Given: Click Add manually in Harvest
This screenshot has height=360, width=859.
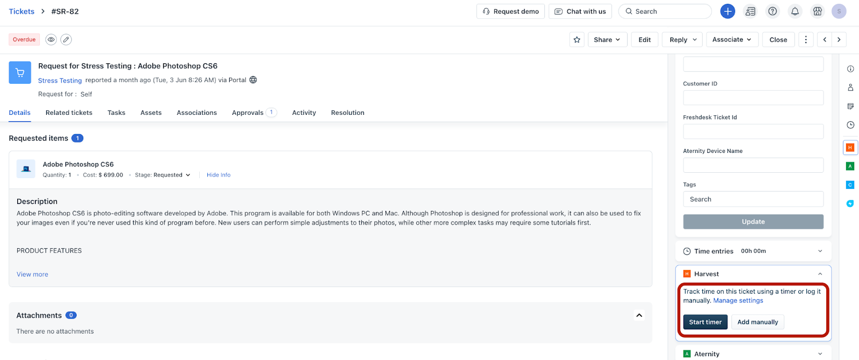Looking at the screenshot, I should (758, 322).
